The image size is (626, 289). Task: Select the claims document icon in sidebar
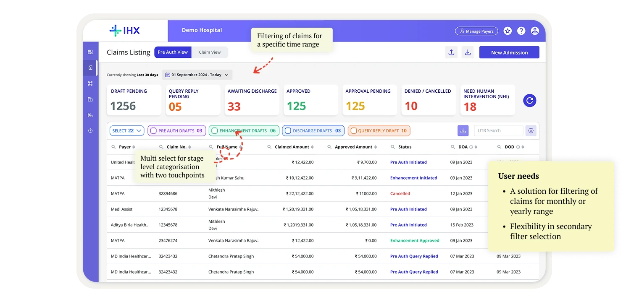(x=90, y=68)
